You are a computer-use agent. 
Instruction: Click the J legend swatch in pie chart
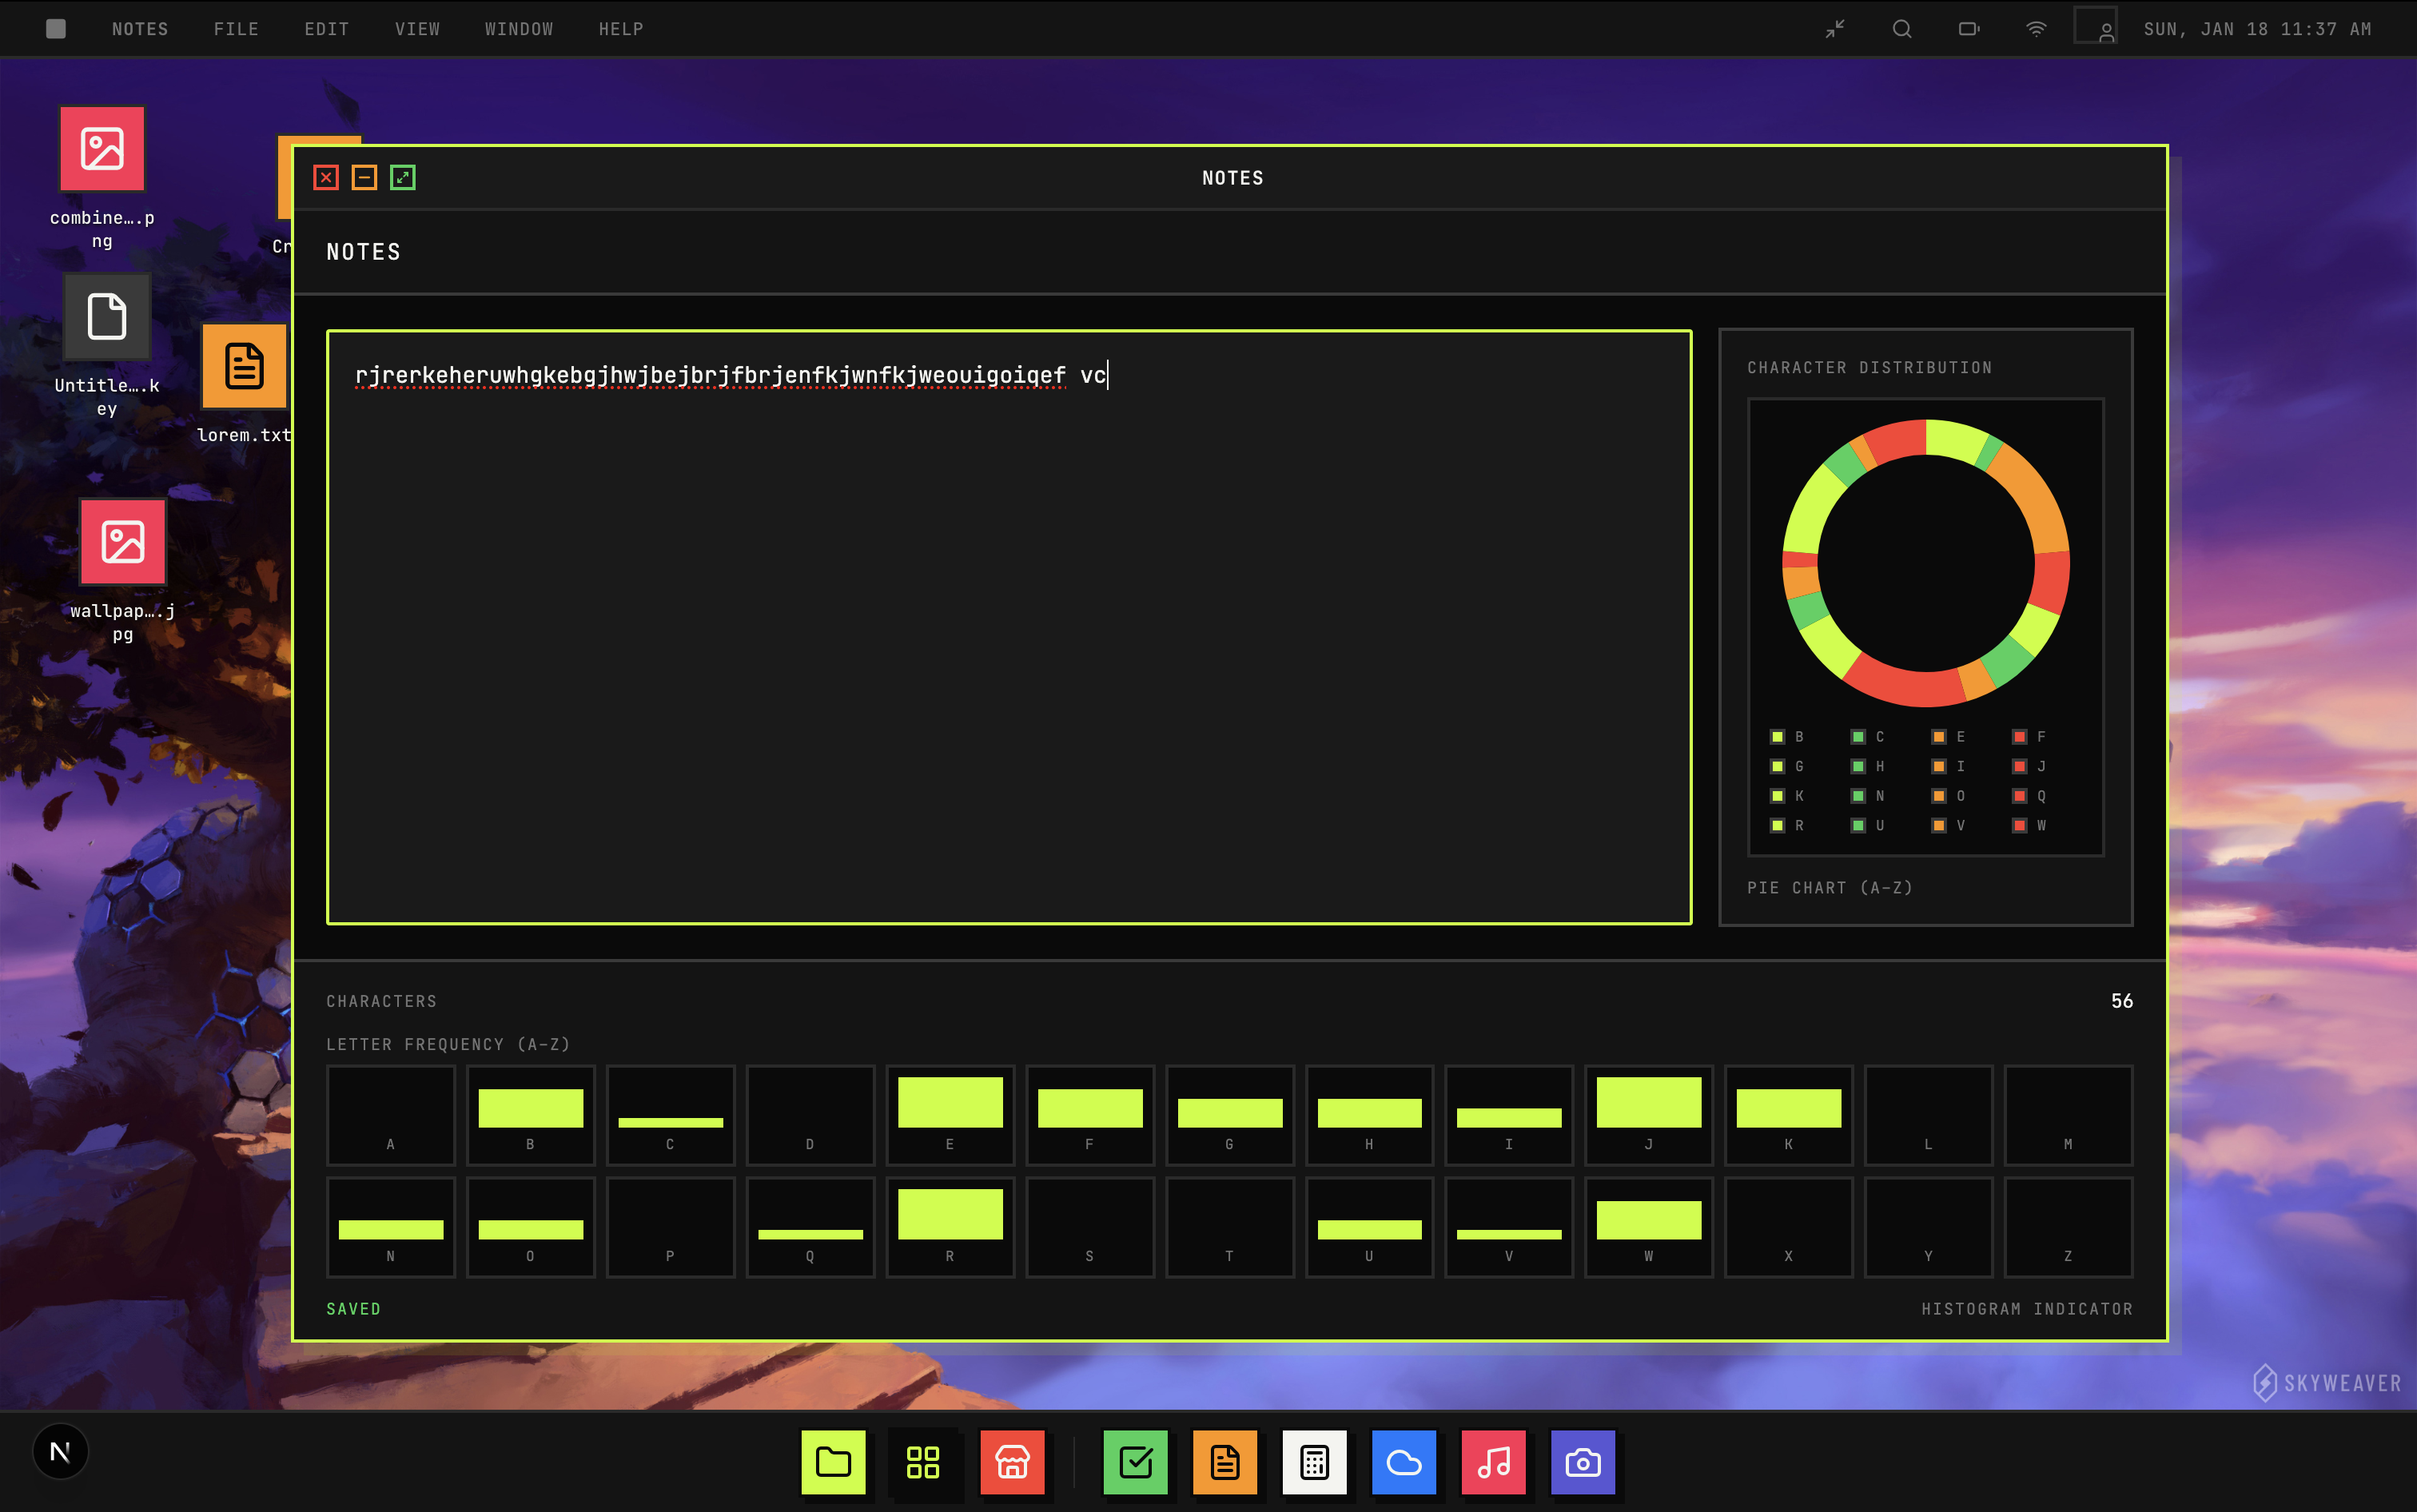pos(2019,766)
